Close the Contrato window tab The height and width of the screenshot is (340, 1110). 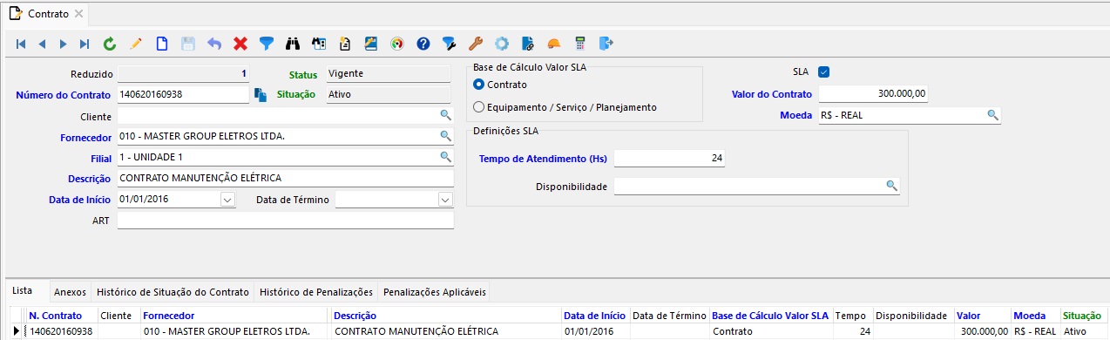pyautogui.click(x=78, y=15)
